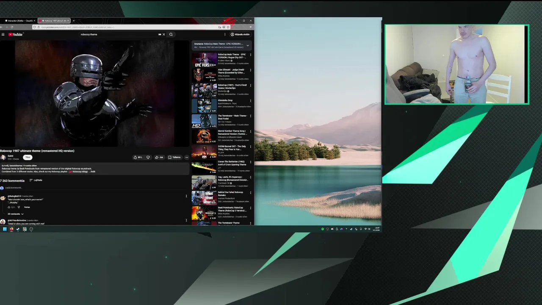
Task: Reply to first comment via 'Vastaa'
Action: (x=27, y=207)
